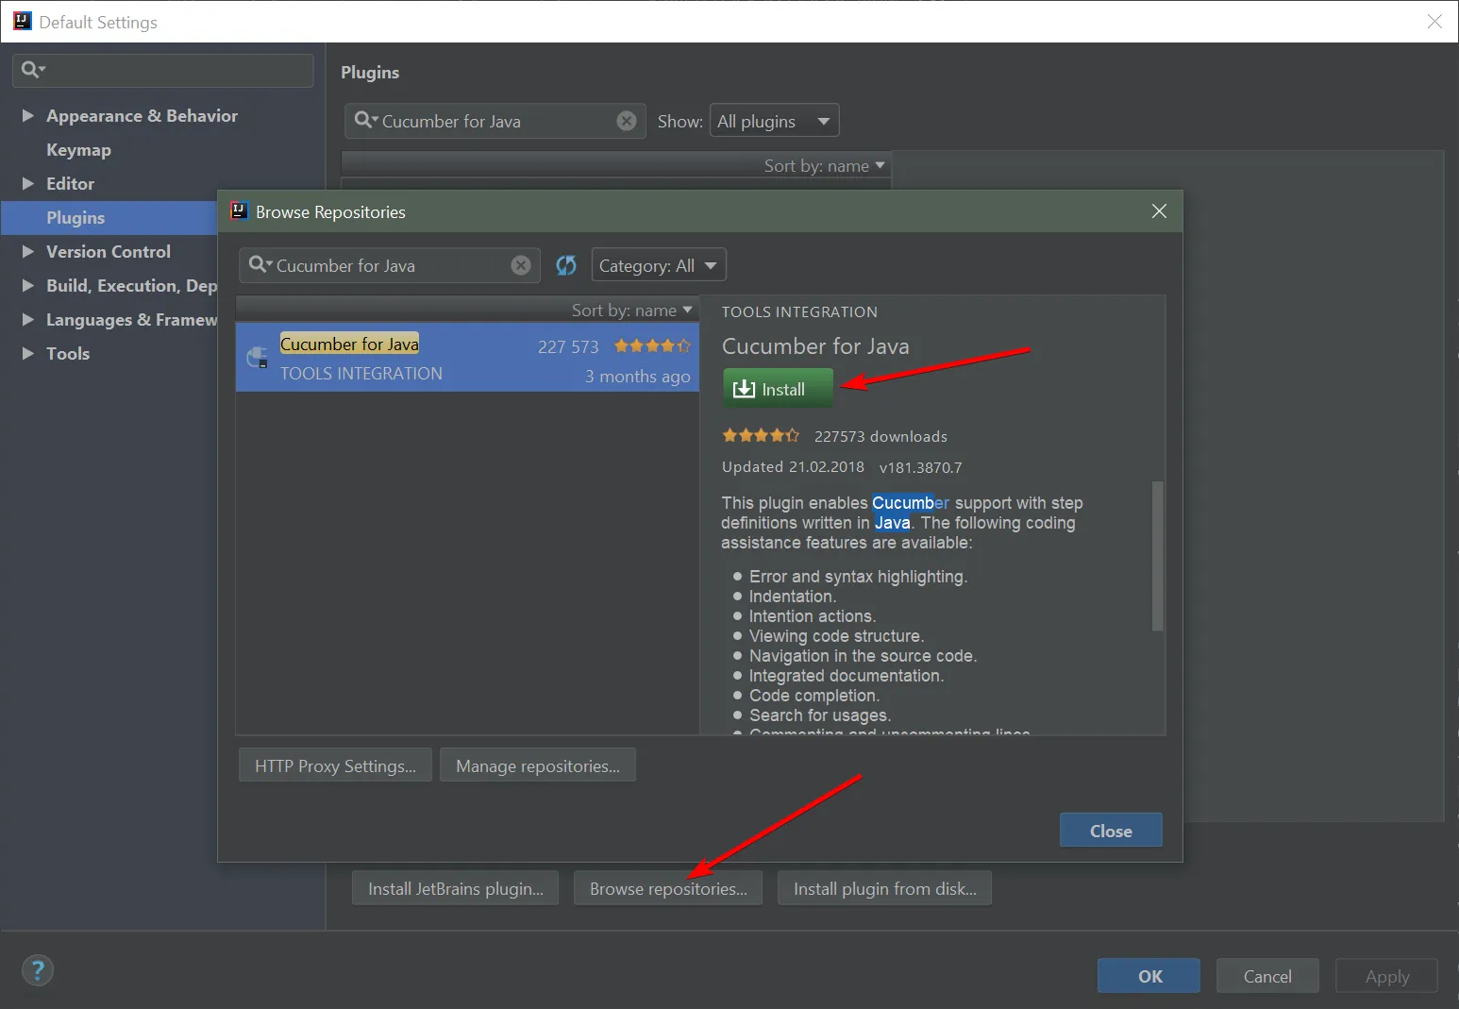The image size is (1459, 1009).
Task: Select the Cucumber for Java row in results
Action: tap(467, 358)
